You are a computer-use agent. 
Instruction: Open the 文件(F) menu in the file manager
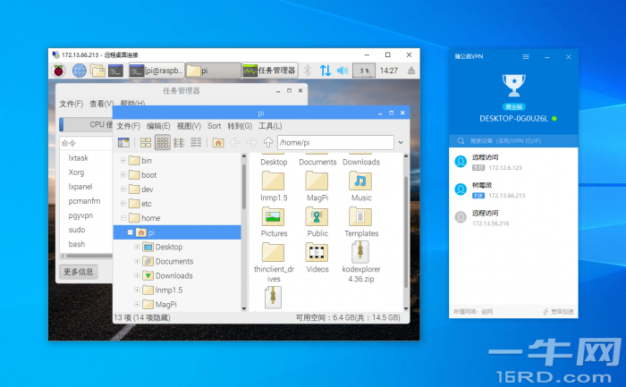tap(128, 126)
